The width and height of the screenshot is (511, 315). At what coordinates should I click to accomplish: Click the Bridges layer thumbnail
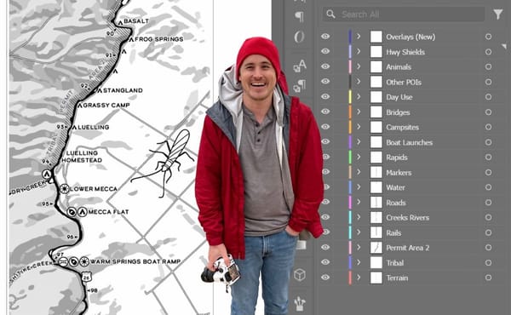pyautogui.click(x=376, y=112)
